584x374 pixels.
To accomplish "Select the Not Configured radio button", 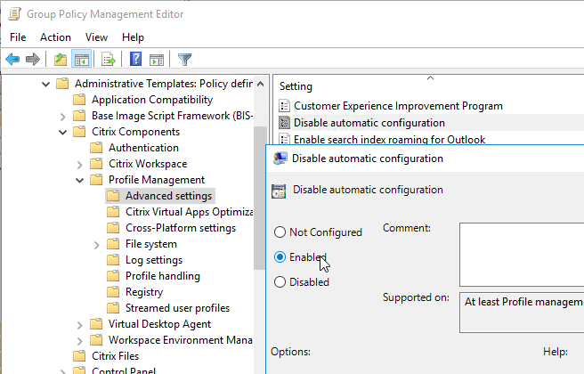I will pyautogui.click(x=280, y=232).
